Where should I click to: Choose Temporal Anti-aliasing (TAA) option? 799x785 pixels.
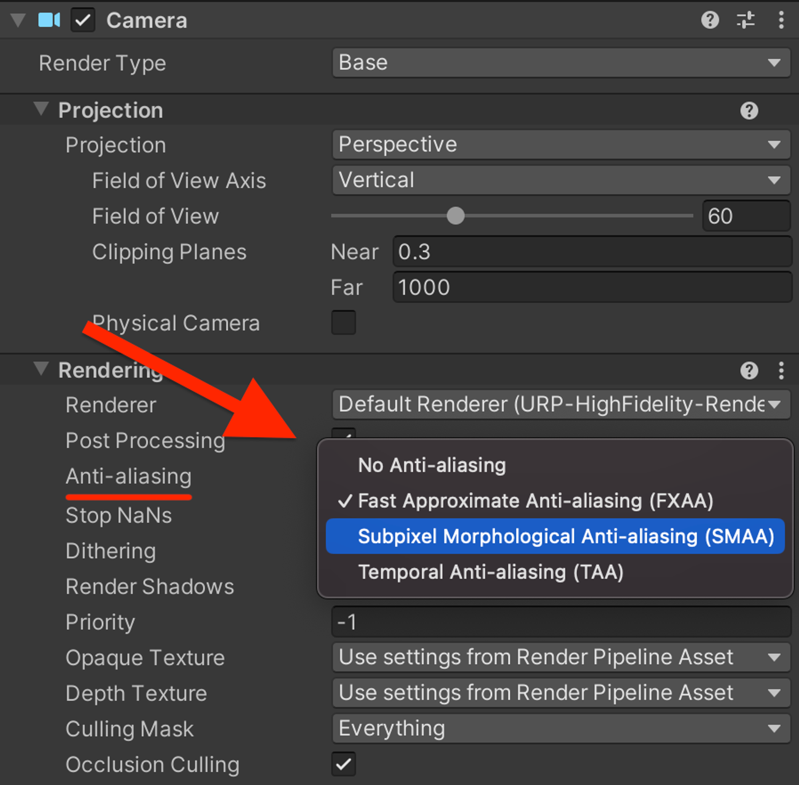point(490,572)
